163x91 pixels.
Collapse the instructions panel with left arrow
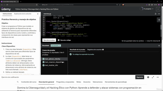tap(38, 14)
